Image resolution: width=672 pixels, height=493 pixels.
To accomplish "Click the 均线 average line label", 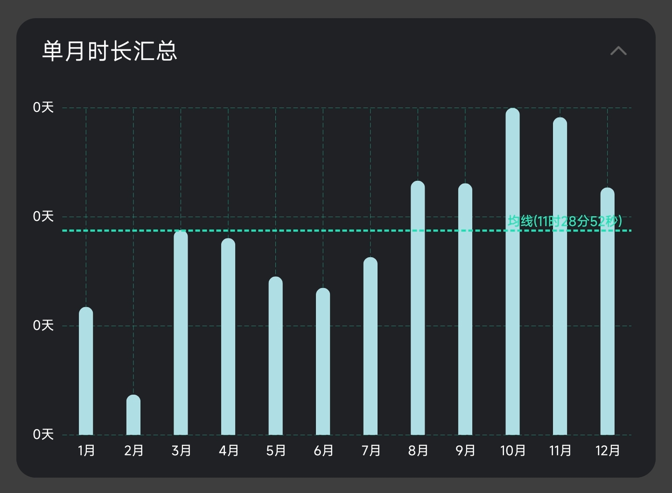I will (565, 221).
